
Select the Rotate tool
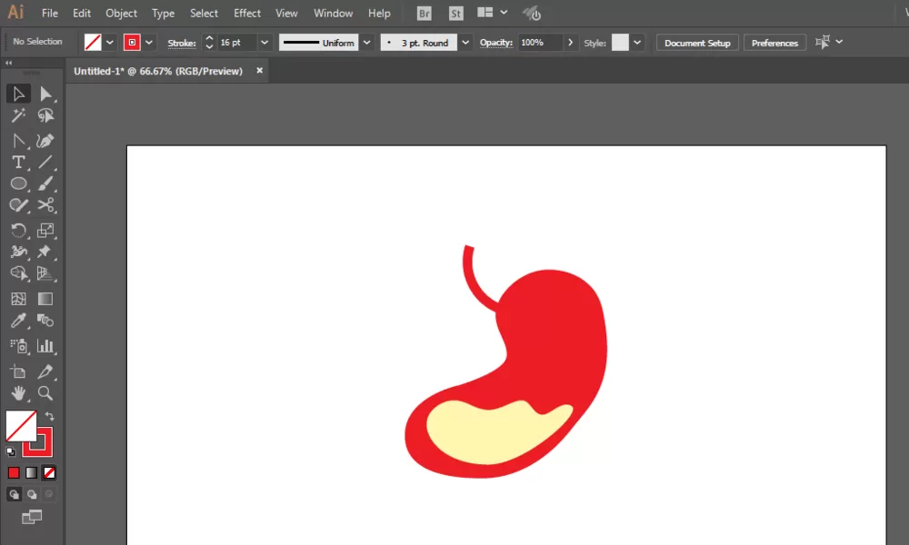point(18,231)
